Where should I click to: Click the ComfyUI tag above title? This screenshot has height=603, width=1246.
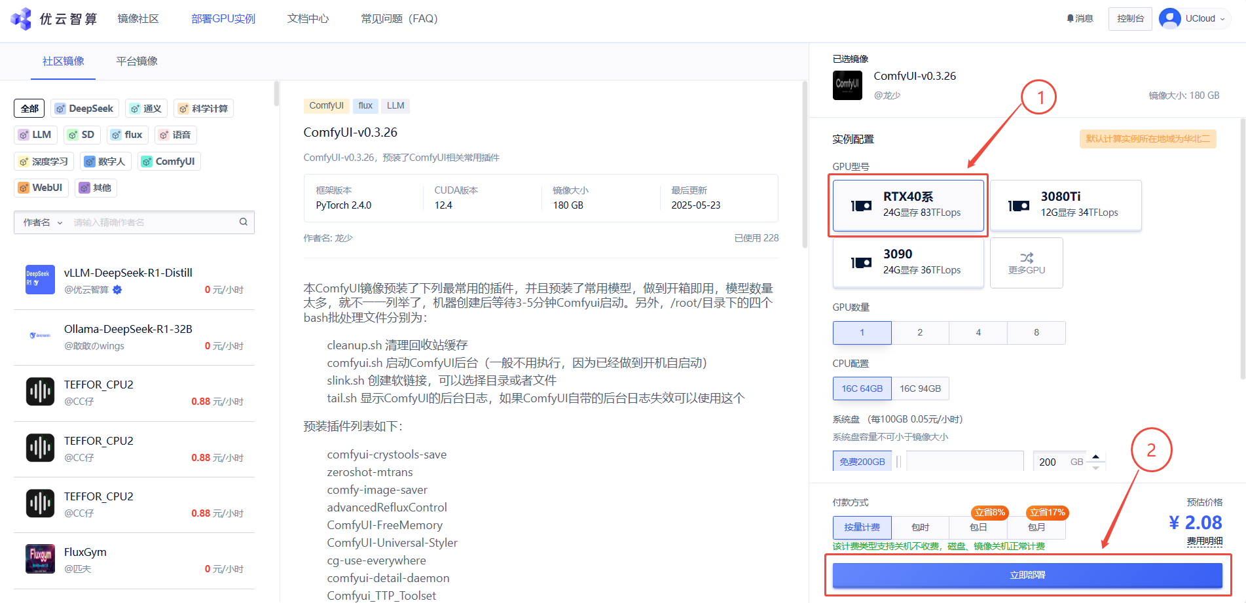[326, 105]
